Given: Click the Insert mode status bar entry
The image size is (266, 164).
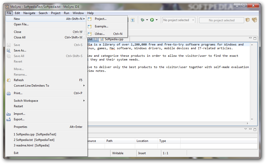Looking at the screenshot, I should [142, 153].
